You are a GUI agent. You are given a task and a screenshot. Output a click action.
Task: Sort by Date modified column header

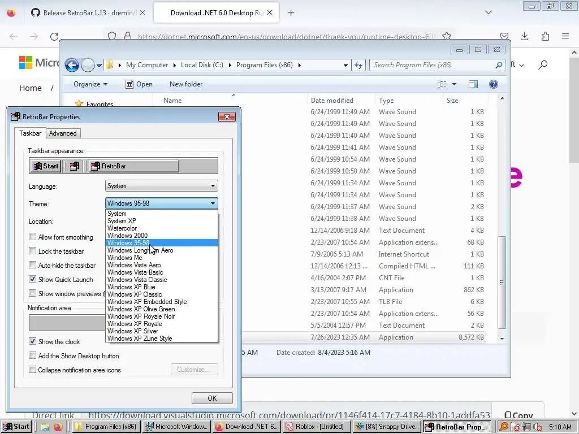click(332, 101)
